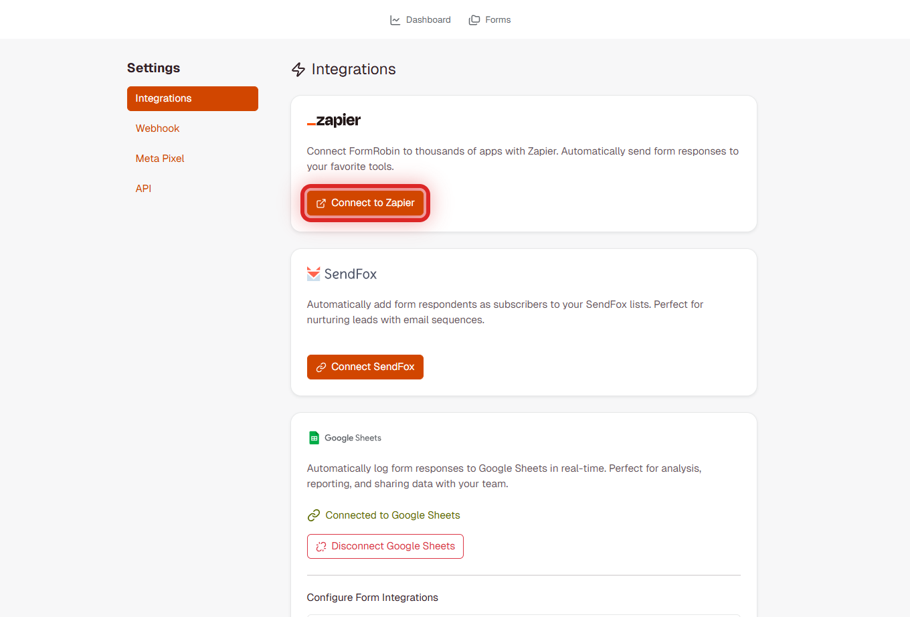The height and width of the screenshot is (617, 910).
Task: Disconnect Google Sheets integration
Action: (385, 546)
